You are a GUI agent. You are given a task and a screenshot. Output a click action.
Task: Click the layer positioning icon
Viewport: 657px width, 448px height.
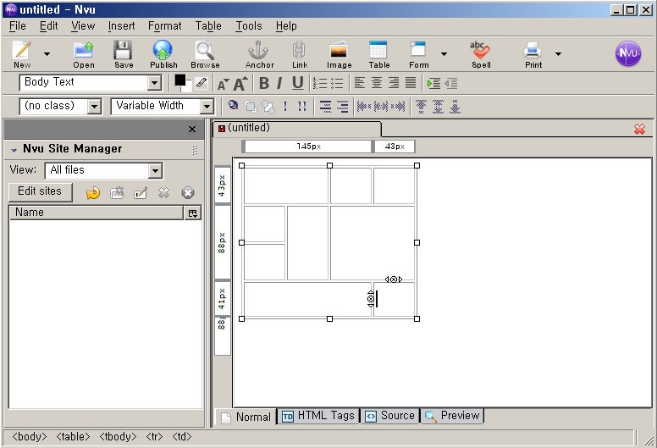(x=233, y=106)
